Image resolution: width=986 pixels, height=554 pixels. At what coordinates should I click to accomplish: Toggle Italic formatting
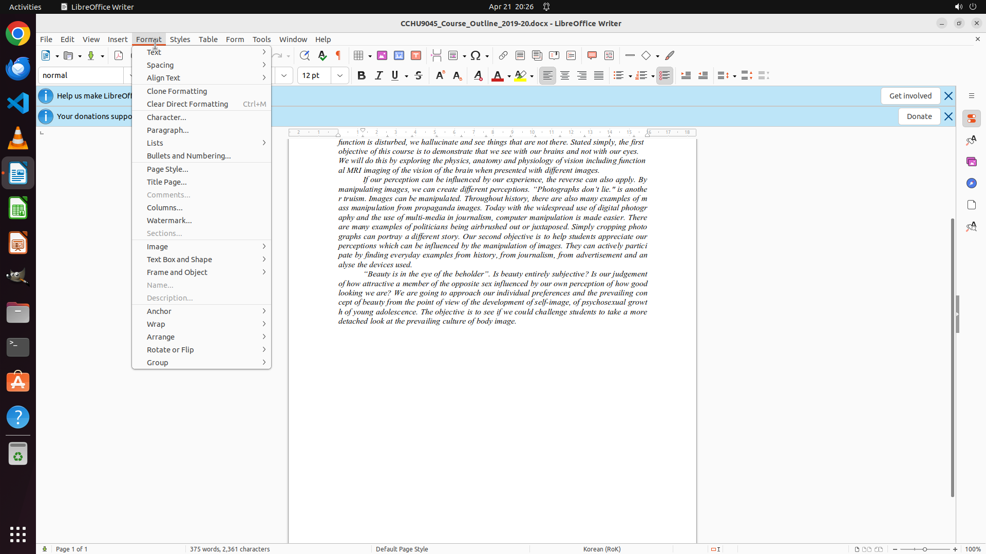pos(378,75)
